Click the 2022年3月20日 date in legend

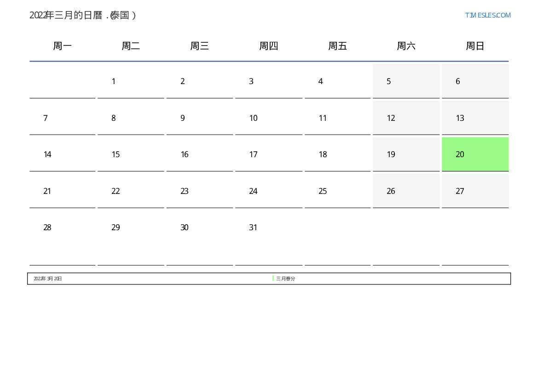tap(48, 278)
